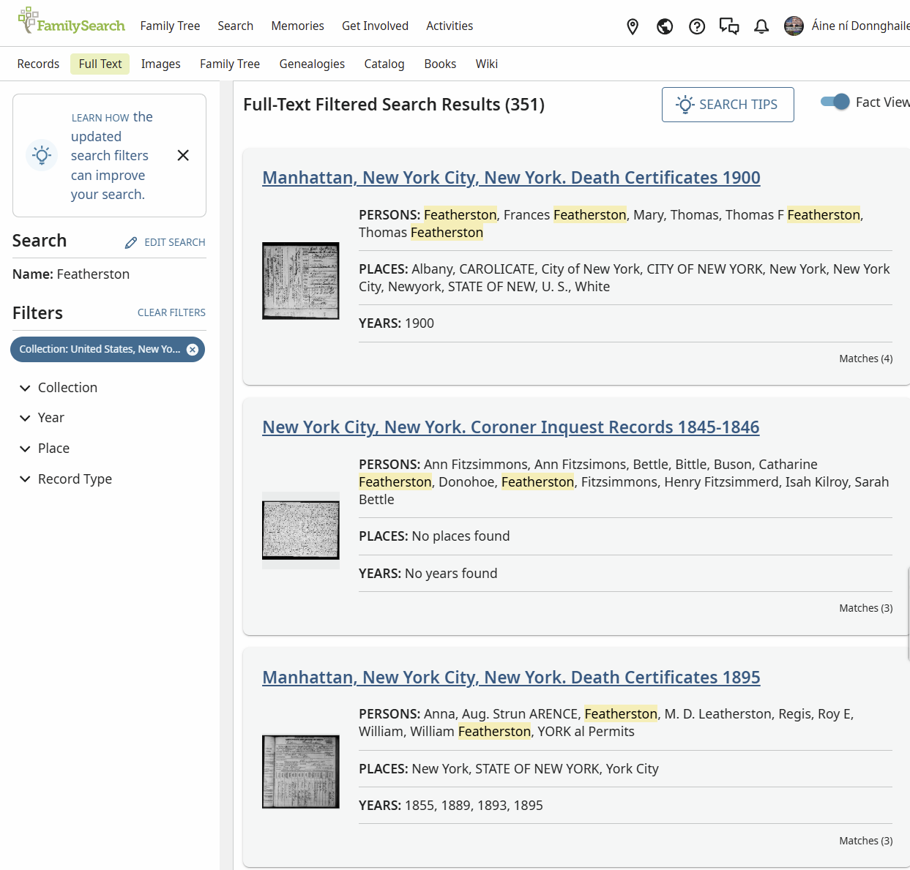
Task: Click the Full-Text Filtered Search Results heading
Action: pyautogui.click(x=394, y=105)
